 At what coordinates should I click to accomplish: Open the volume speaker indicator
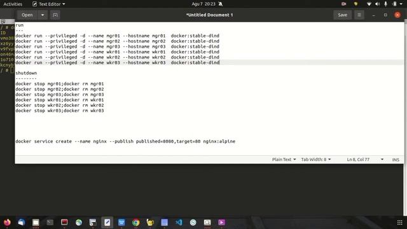point(377,4)
